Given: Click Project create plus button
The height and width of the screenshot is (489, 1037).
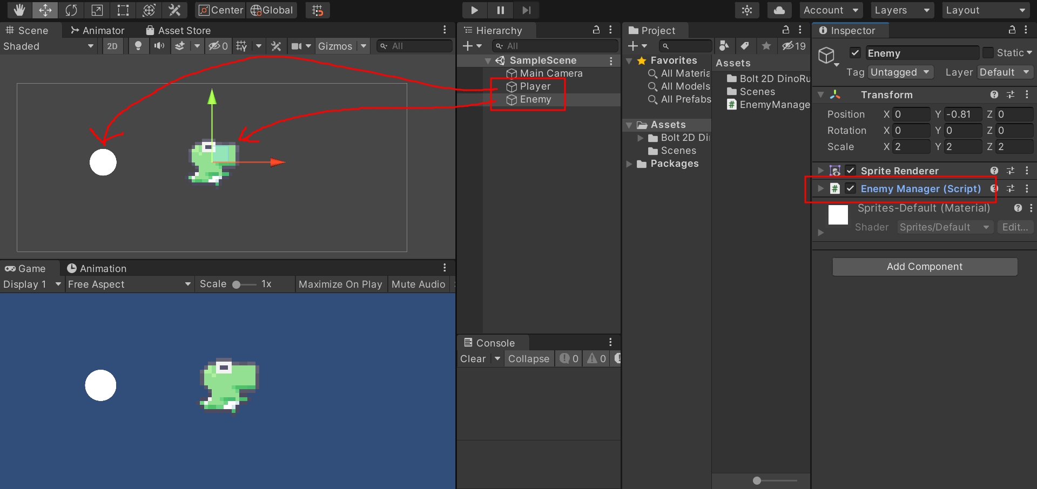Looking at the screenshot, I should click(637, 46).
